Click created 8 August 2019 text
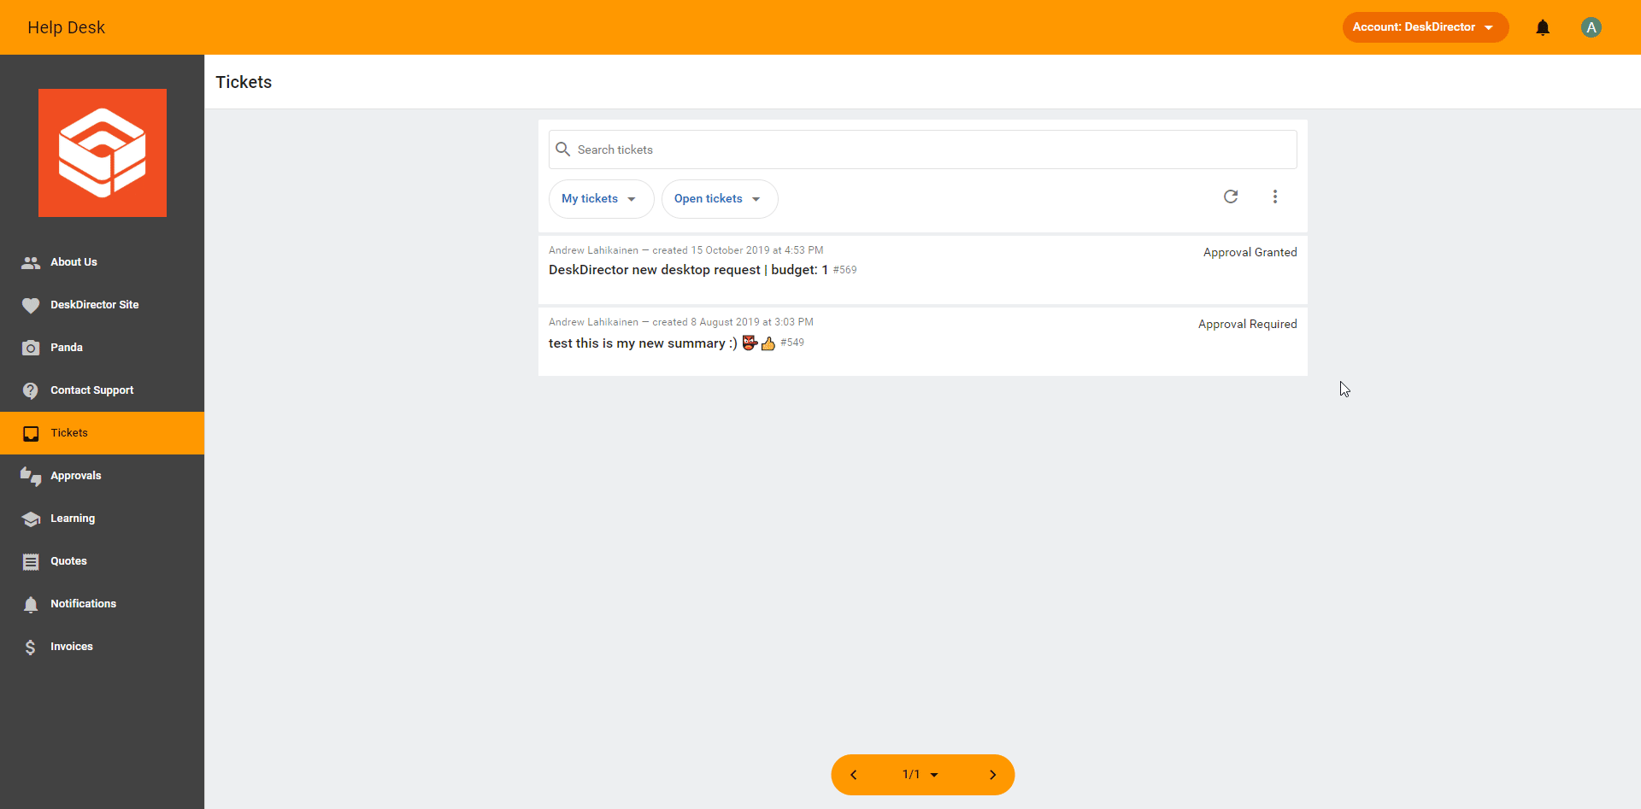The image size is (1641, 809). click(732, 322)
